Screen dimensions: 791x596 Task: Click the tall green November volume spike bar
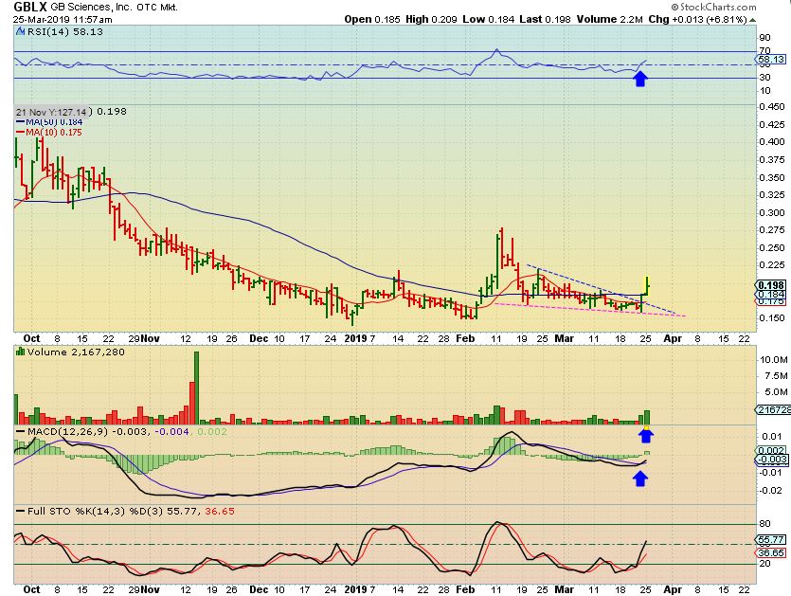tap(197, 388)
